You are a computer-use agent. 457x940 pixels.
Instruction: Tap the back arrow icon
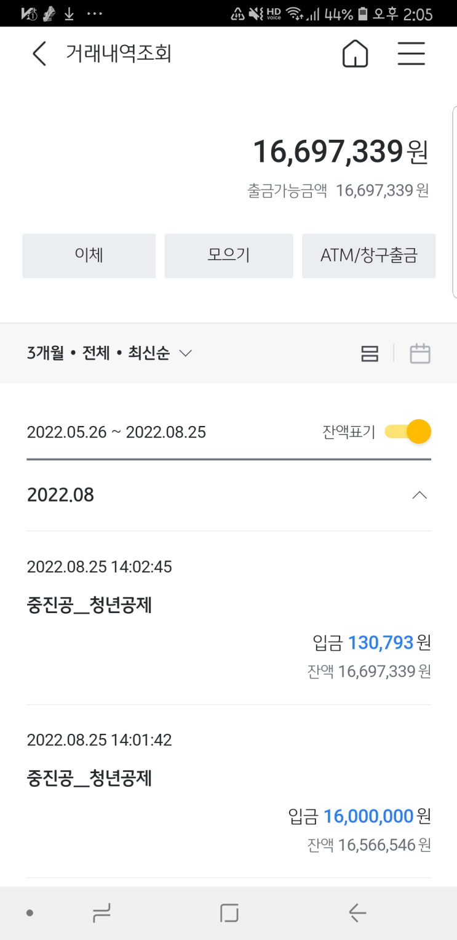(39, 54)
